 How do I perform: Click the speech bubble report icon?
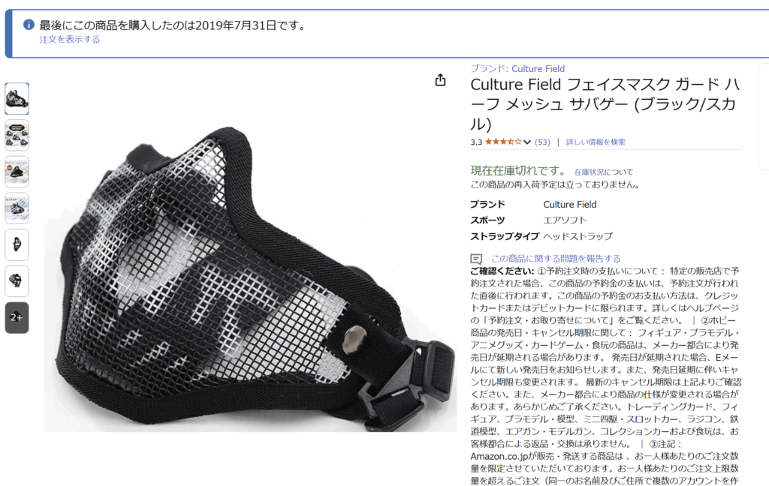[x=476, y=259]
